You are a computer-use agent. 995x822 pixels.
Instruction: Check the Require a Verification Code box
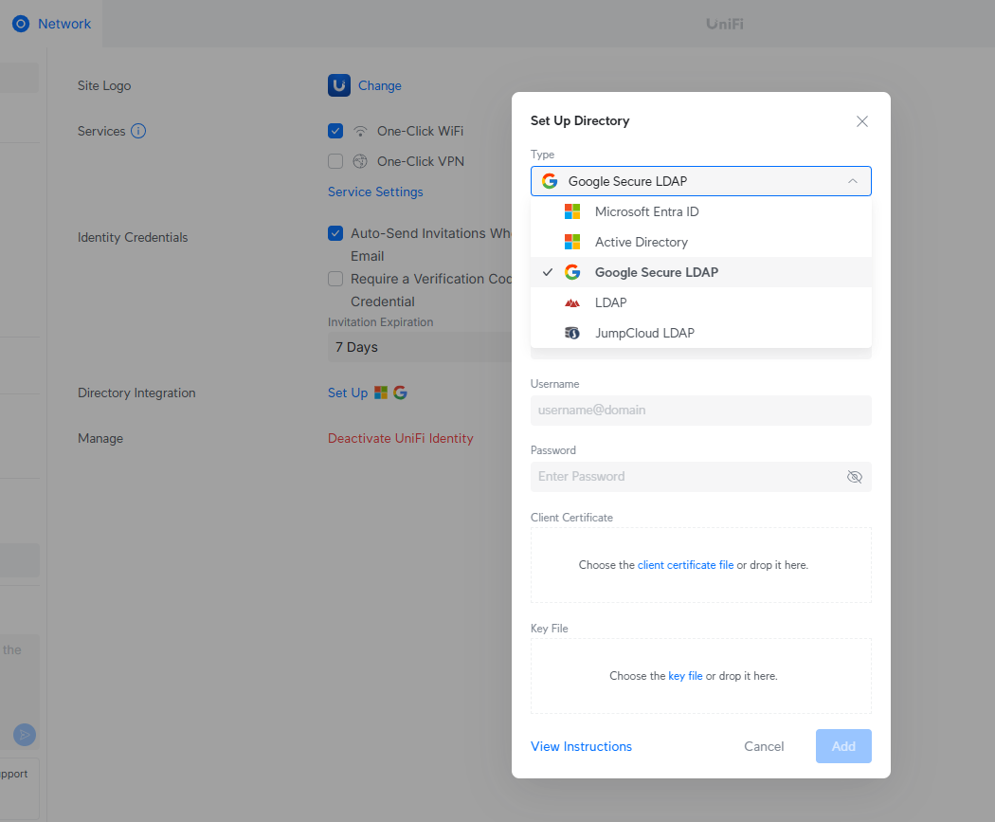pyautogui.click(x=335, y=279)
